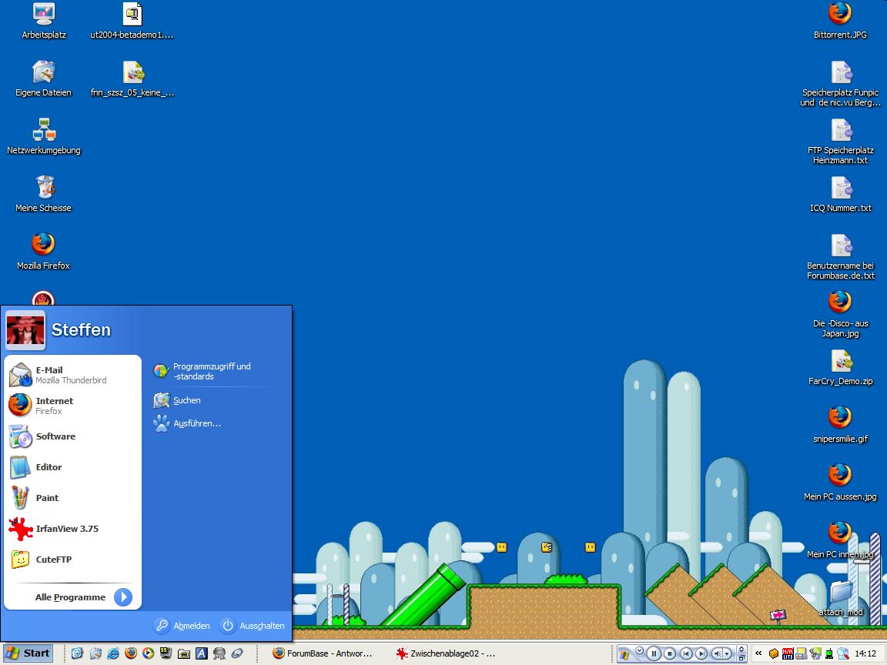Mute the Media Player sound
887x665 pixels.
718,653
